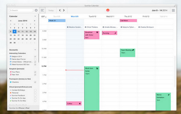Open the settings gear

pyautogui.click(x=36, y=10)
